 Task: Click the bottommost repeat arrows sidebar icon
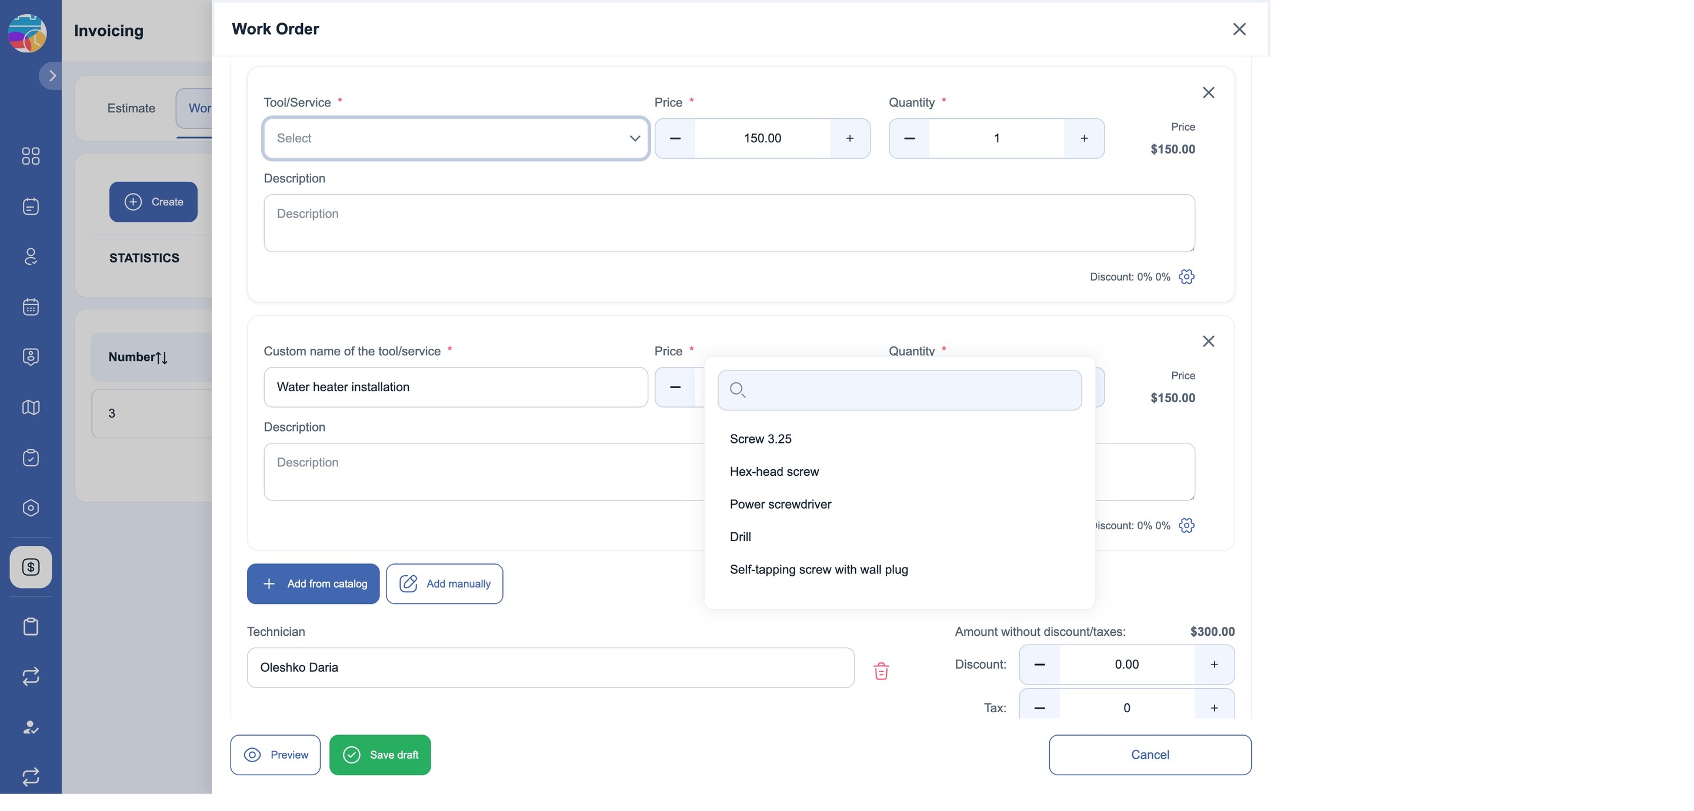coord(31,777)
